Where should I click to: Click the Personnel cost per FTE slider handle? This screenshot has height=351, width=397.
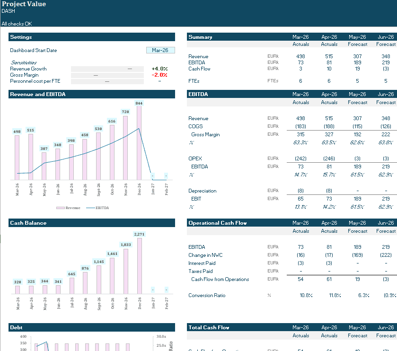click(x=108, y=81)
